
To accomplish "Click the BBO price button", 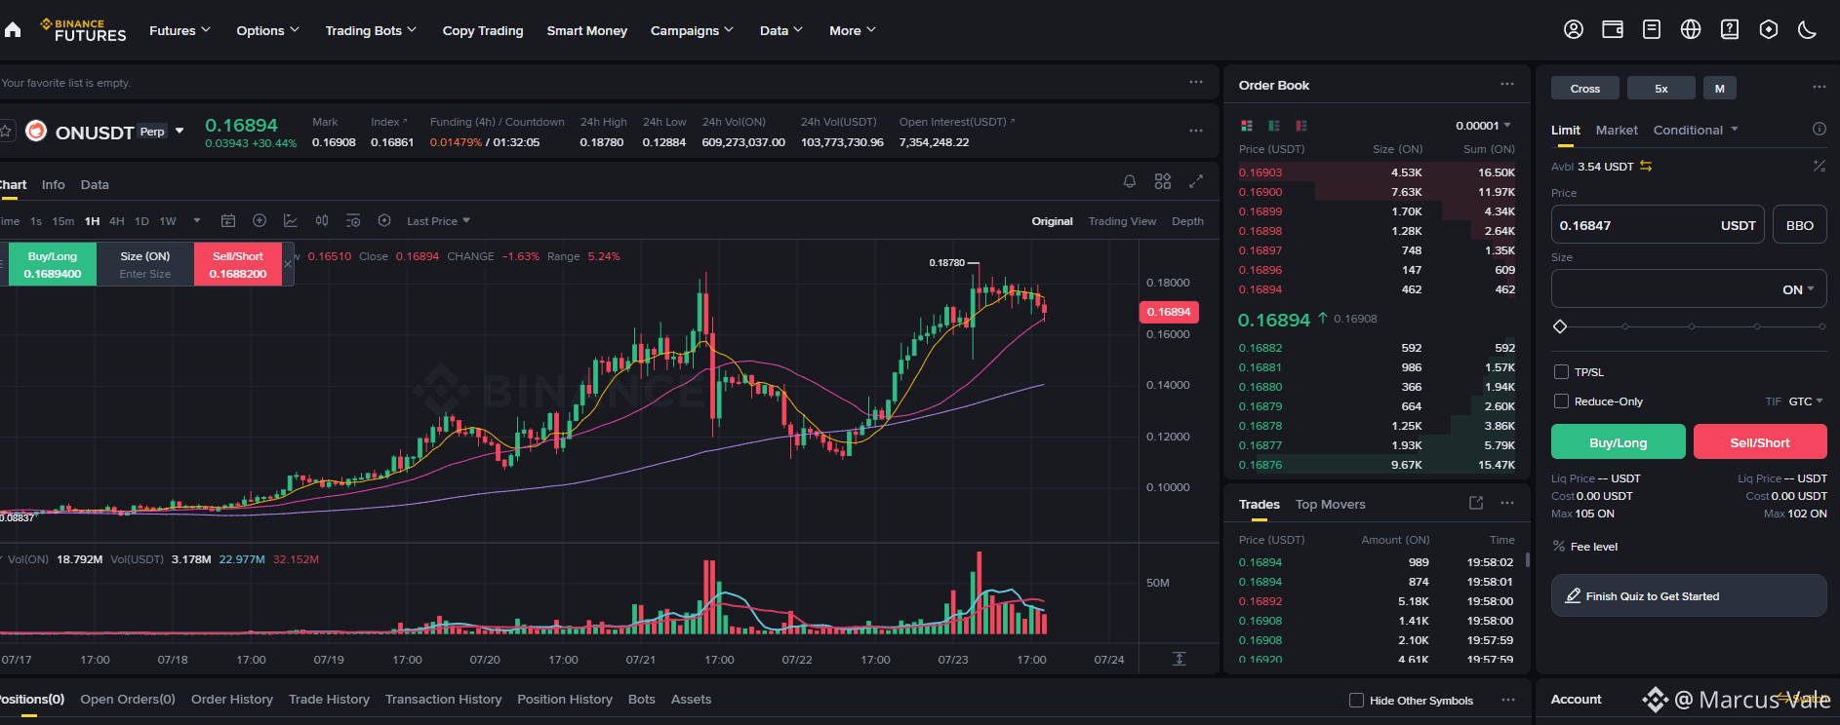I will 1800,225.
